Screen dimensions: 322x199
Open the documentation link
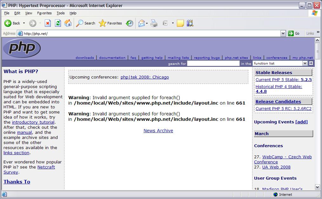[x=112, y=58]
